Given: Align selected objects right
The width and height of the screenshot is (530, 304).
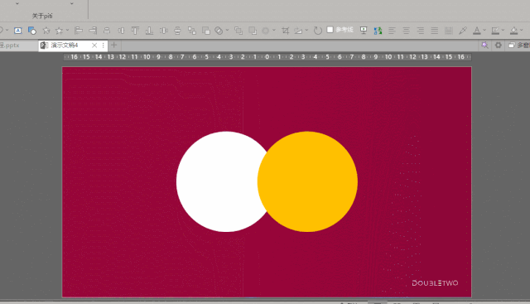Looking at the screenshot, I should click(93, 31).
